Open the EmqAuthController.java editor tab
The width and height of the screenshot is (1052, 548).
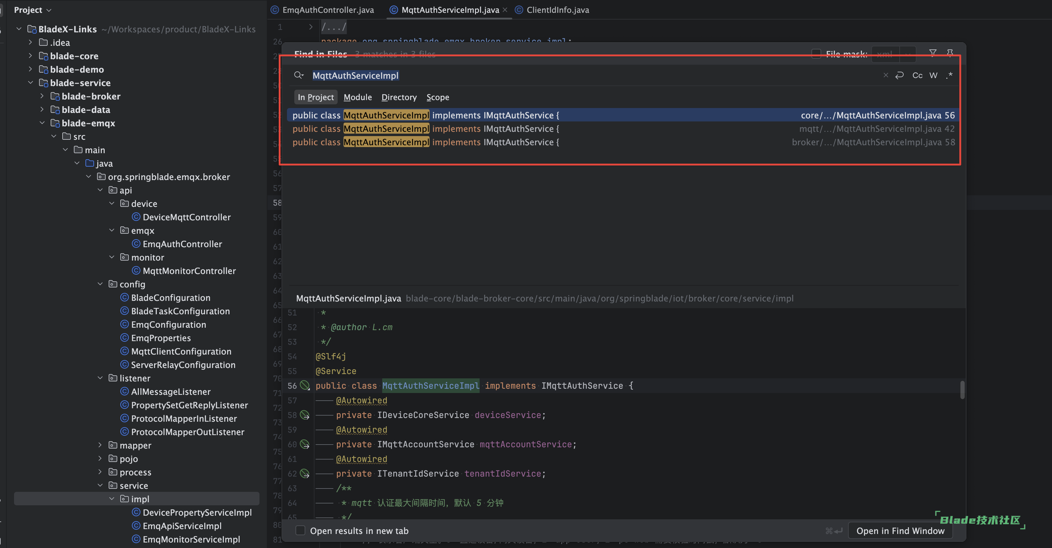point(328,10)
